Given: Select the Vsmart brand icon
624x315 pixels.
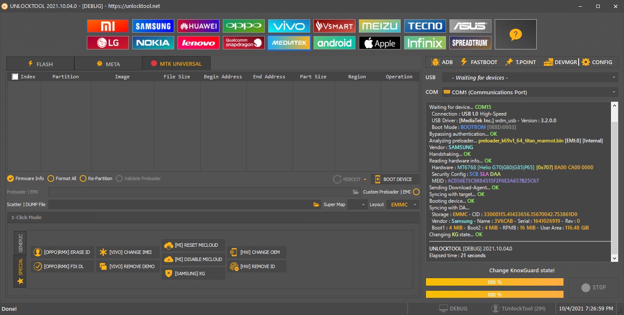Looking at the screenshot, I should [x=334, y=26].
